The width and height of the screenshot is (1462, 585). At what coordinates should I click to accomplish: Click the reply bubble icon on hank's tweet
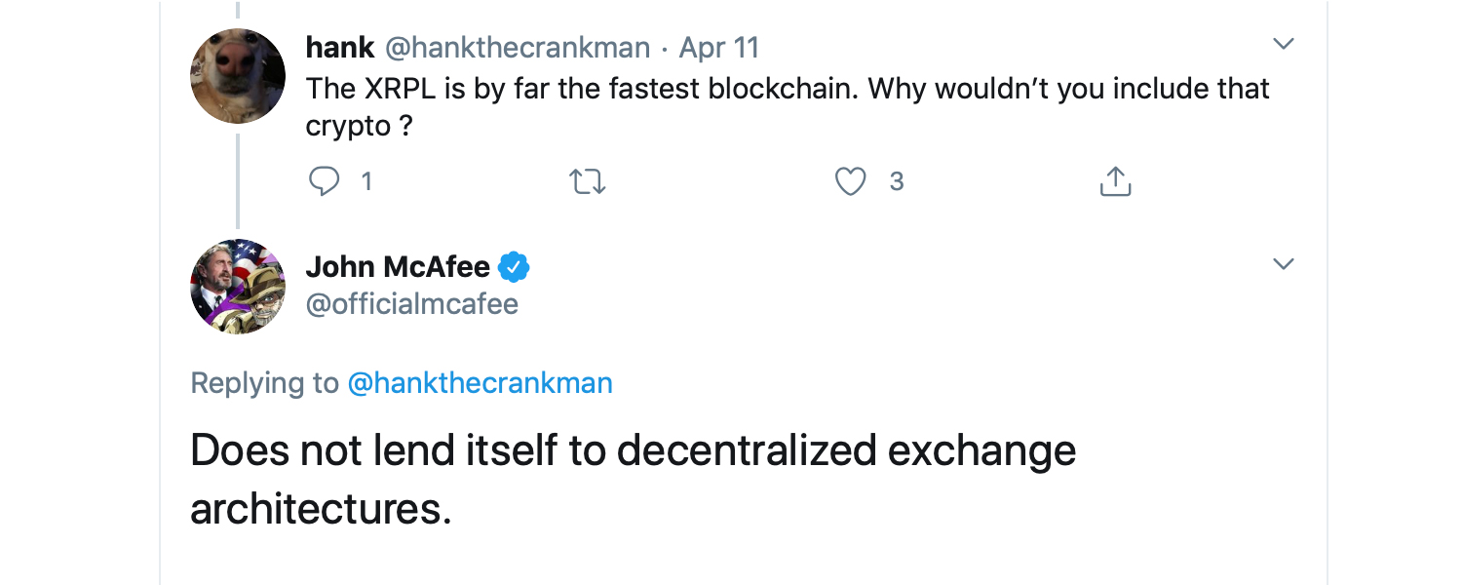(326, 181)
